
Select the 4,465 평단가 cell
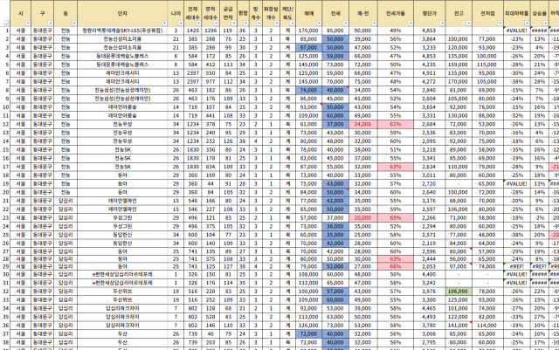click(x=429, y=308)
